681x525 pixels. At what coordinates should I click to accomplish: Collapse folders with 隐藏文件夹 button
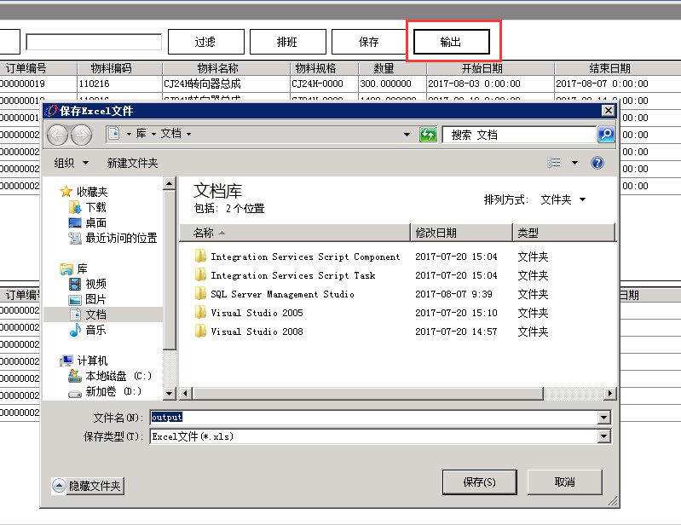tap(88, 486)
